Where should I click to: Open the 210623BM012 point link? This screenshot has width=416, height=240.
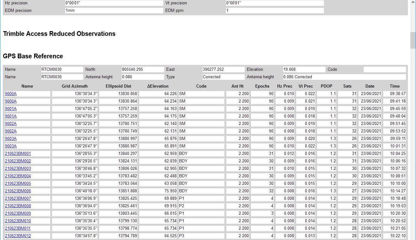(18, 236)
